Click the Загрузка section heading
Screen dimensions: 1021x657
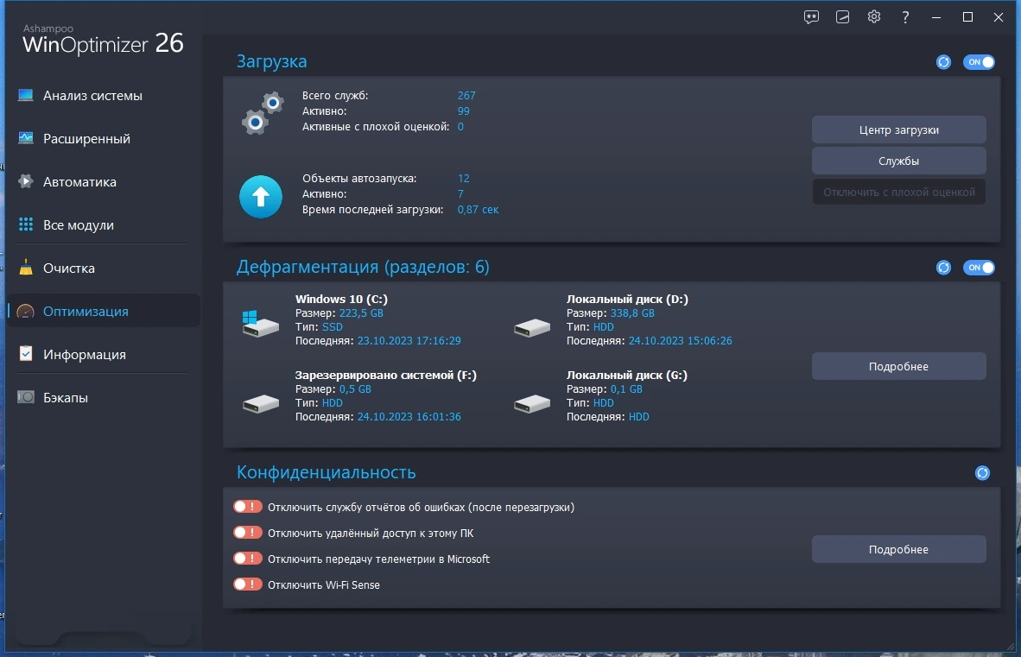point(271,61)
